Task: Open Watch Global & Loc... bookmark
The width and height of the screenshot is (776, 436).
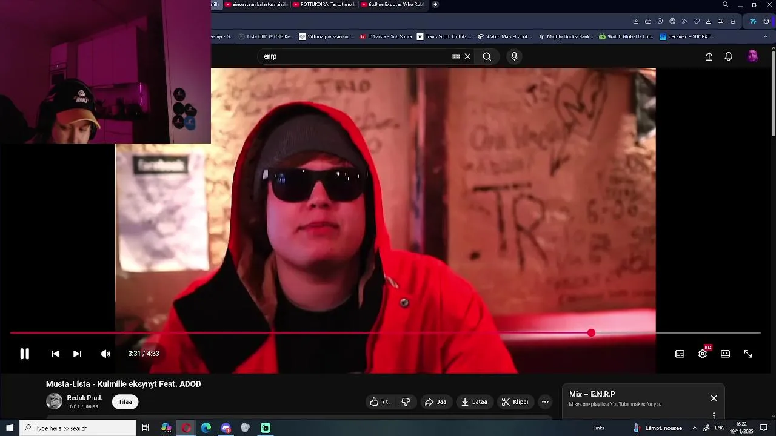Action: tap(626, 36)
